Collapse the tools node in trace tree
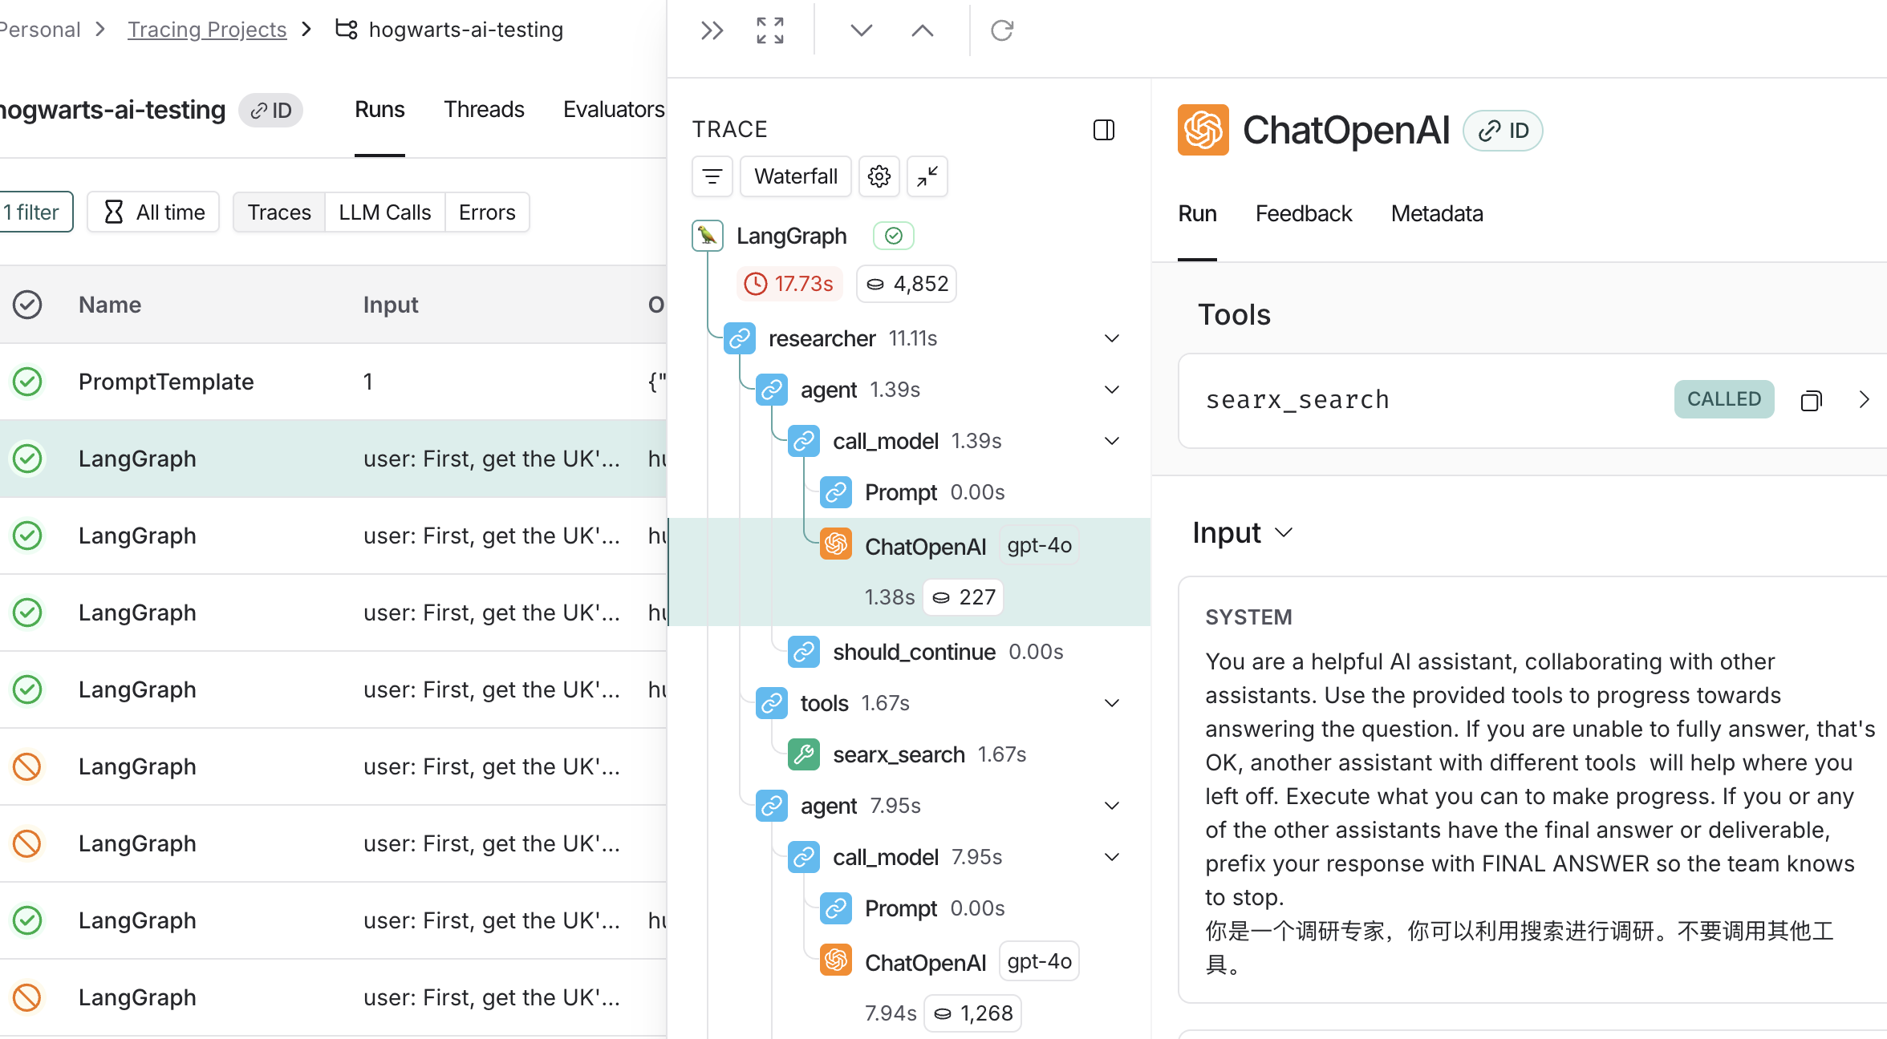The image size is (1887, 1039). [1111, 703]
